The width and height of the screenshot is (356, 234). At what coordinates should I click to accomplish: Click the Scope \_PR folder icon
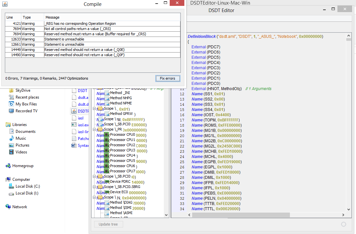tap(100, 130)
